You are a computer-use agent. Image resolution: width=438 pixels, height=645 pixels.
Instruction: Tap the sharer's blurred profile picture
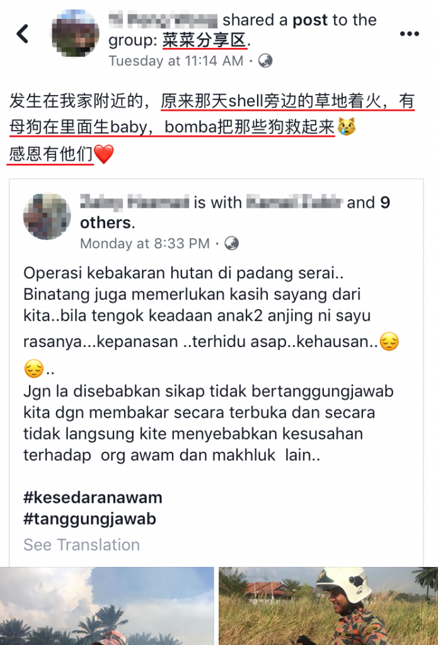pyautogui.click(x=76, y=33)
